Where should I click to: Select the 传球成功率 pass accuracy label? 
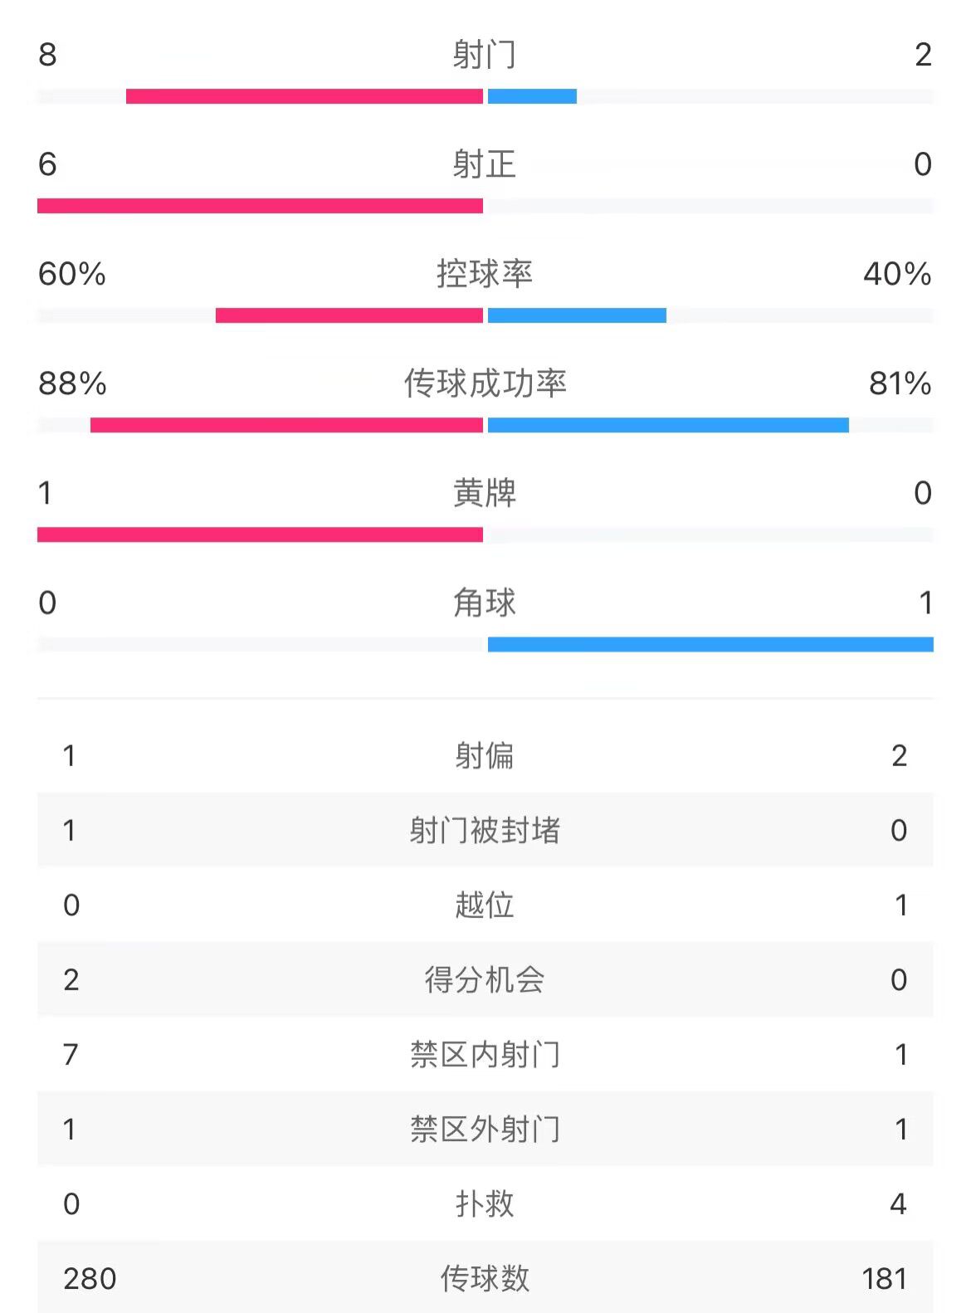point(485,383)
